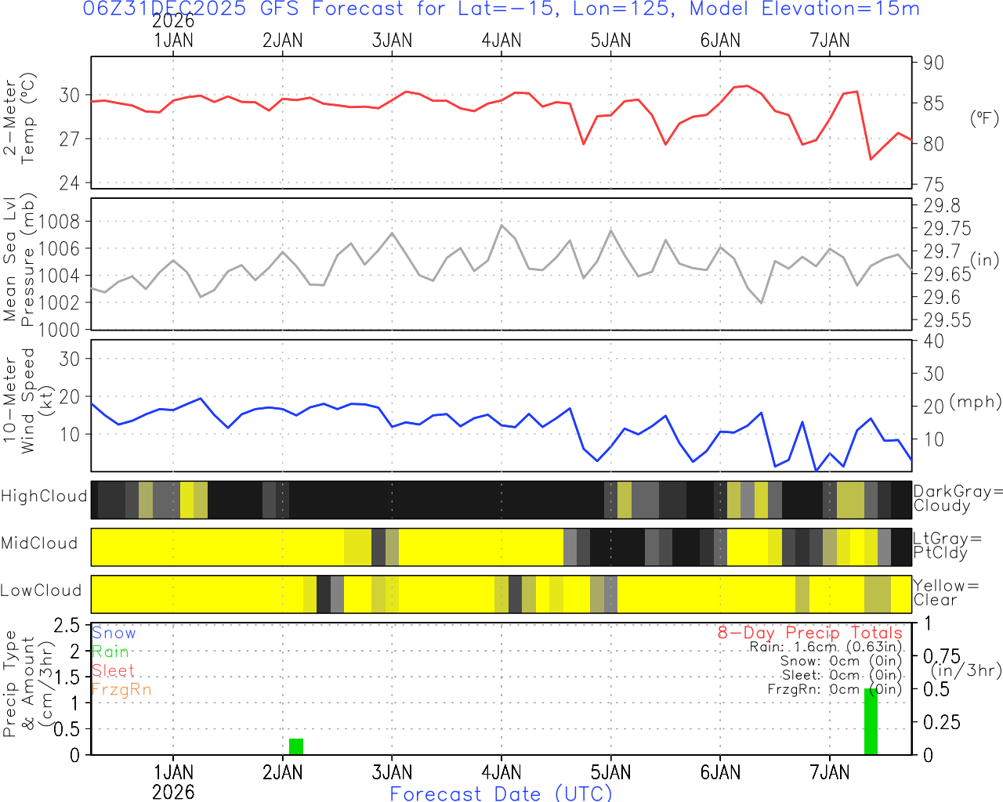Click the LtGray= PtCldy legend entry
Image resolution: width=1003 pixels, height=802 pixels.
(947, 546)
